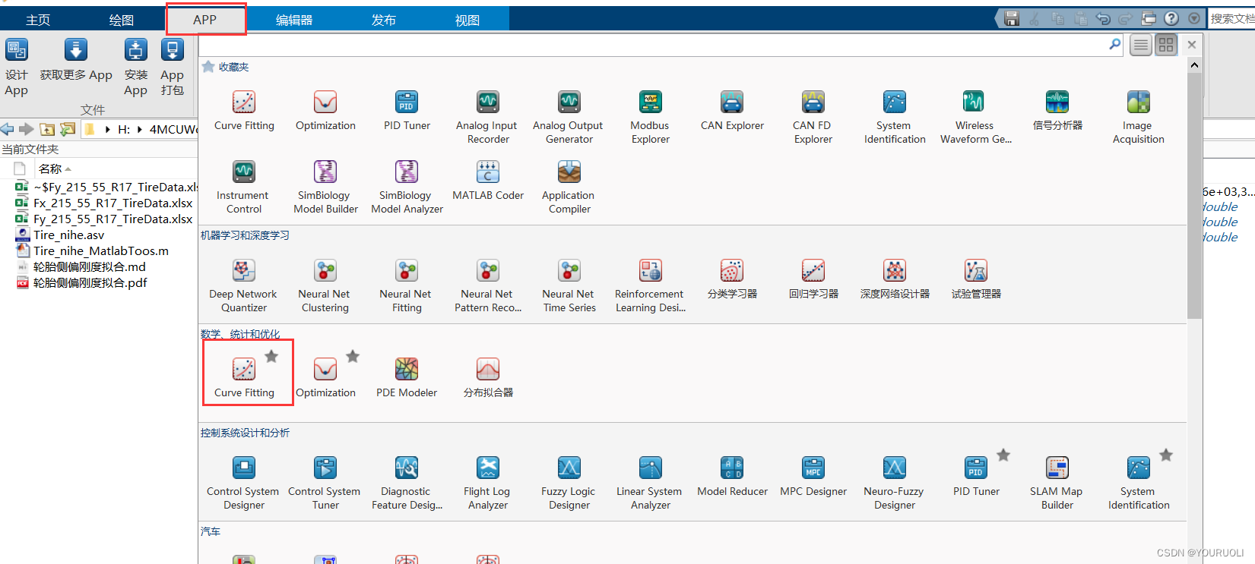The height and width of the screenshot is (564, 1255).
Task: Click the Save icon in quick access toolbar
Action: click(x=1012, y=19)
